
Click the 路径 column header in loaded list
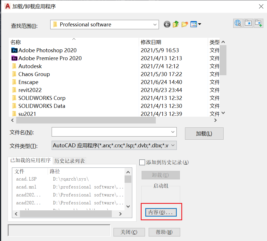(86, 171)
